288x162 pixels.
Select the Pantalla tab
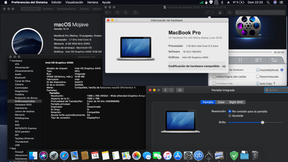(x=208, y=102)
